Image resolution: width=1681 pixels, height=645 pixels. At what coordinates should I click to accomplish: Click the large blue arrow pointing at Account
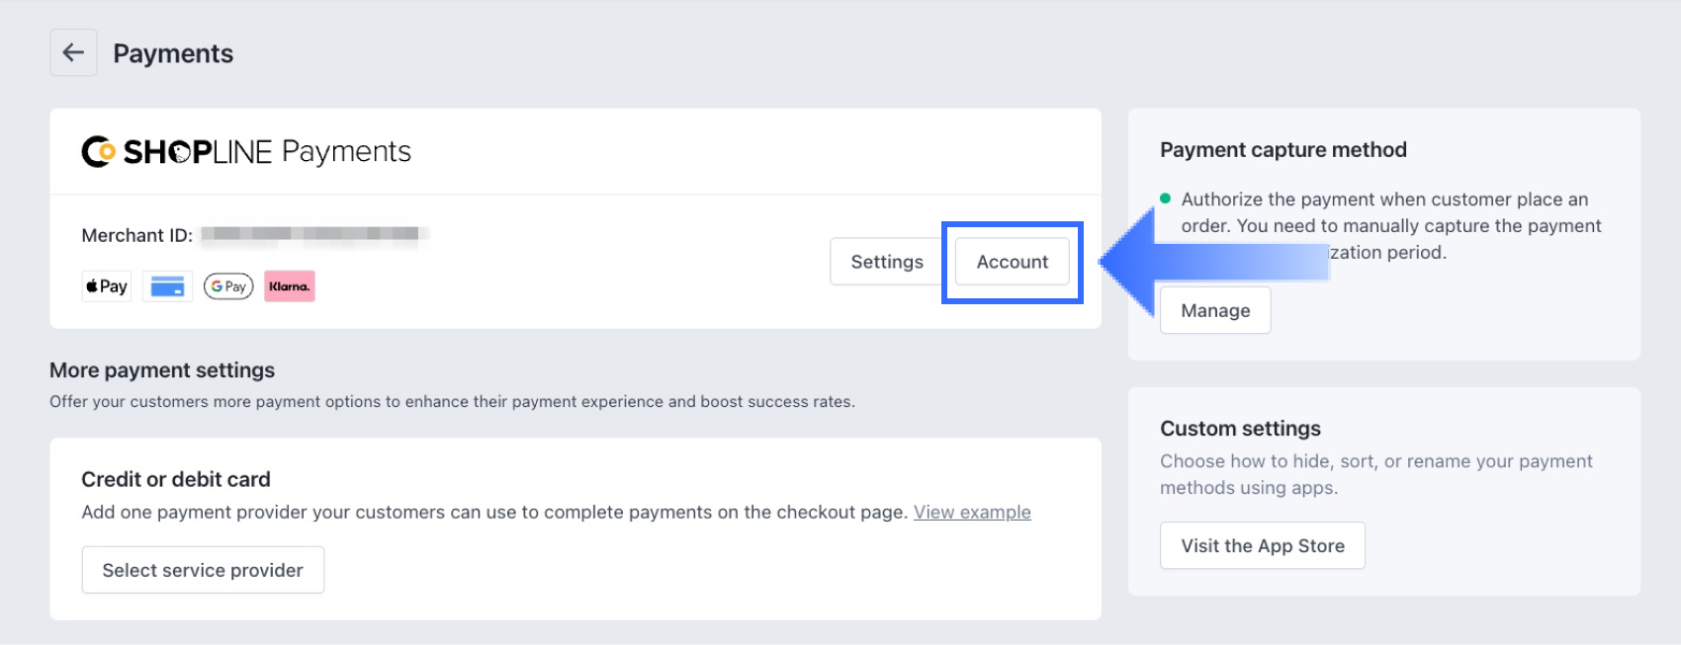[x=1213, y=262]
